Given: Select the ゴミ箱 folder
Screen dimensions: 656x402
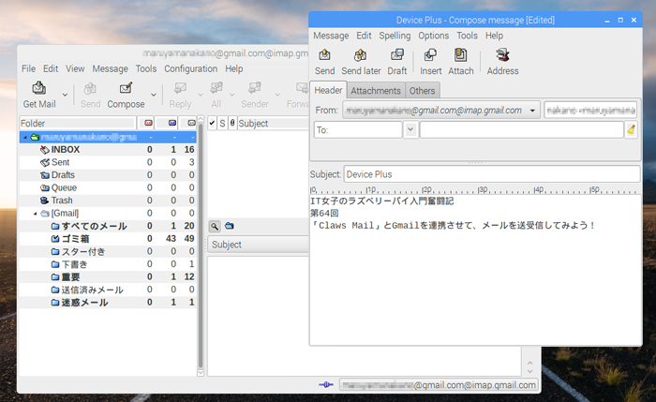Looking at the screenshot, I should [108, 239].
